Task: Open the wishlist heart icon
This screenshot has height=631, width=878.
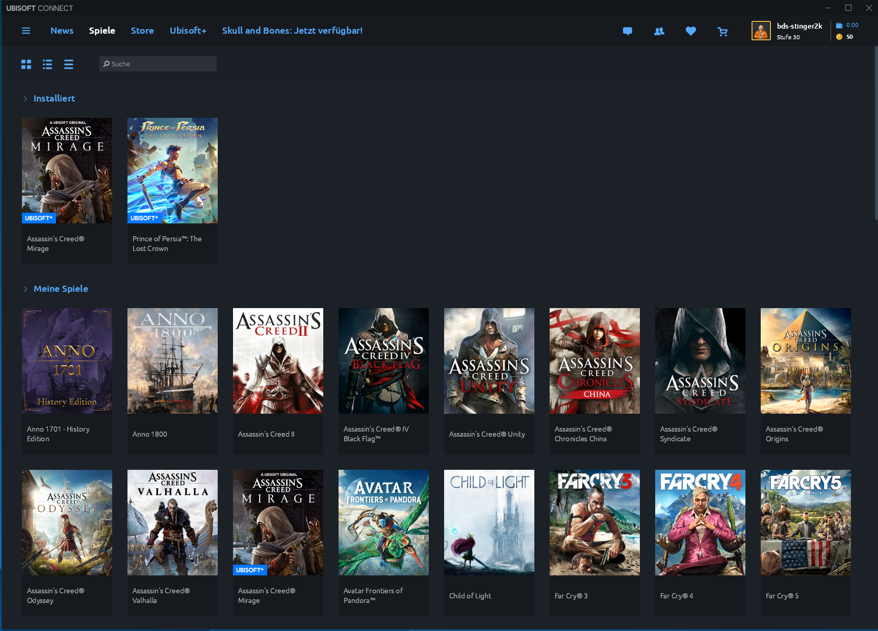Action: (691, 31)
